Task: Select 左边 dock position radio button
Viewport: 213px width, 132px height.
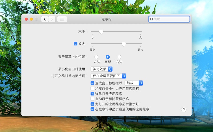Action: coord(96,57)
